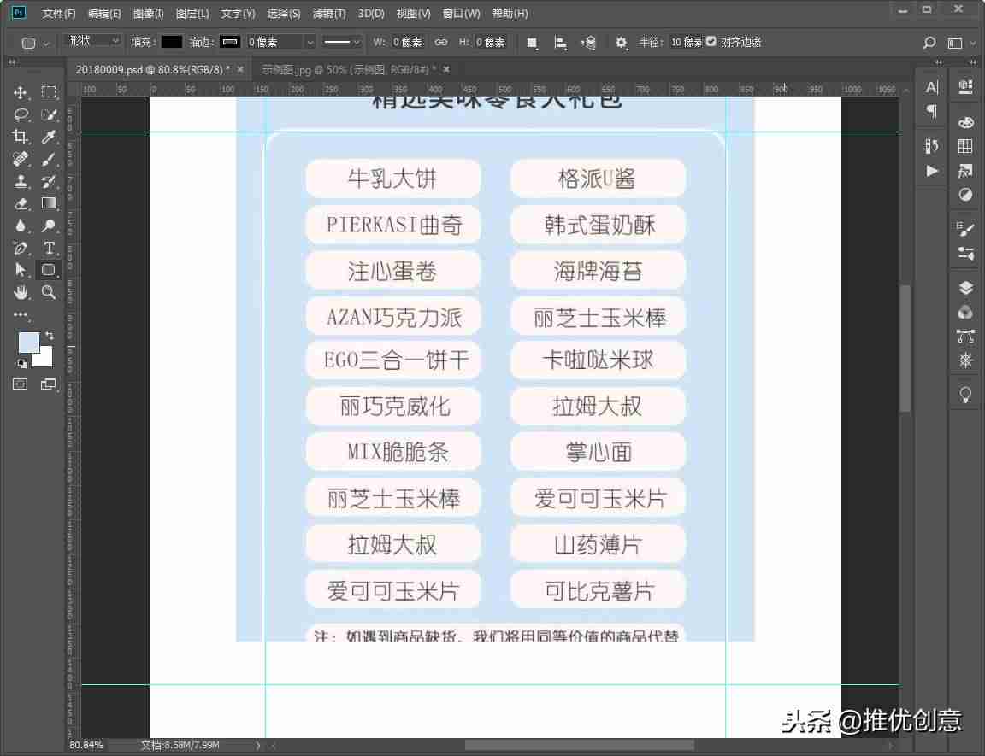Viewport: 985px width, 756px height.
Task: Select the Healing Brush tool
Action: tap(21, 159)
